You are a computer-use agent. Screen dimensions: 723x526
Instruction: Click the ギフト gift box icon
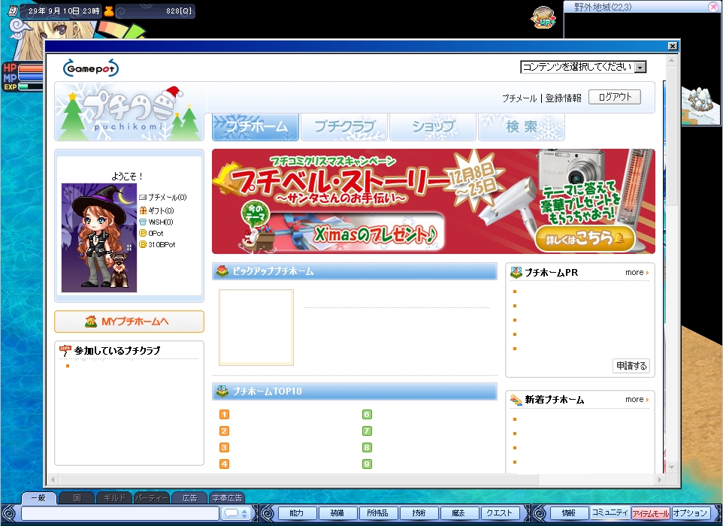pyautogui.click(x=143, y=210)
